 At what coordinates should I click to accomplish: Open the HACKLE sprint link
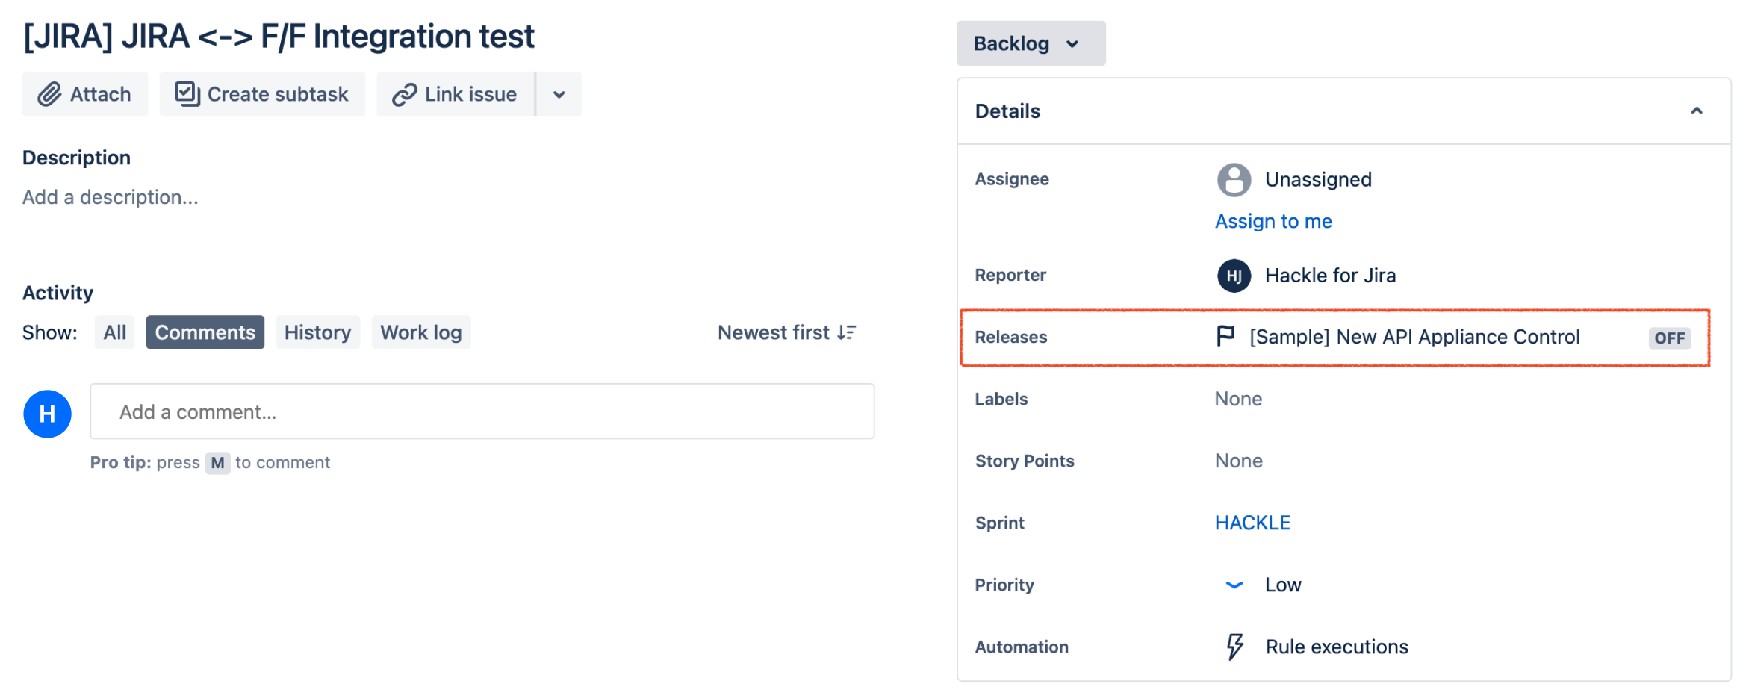(1252, 523)
